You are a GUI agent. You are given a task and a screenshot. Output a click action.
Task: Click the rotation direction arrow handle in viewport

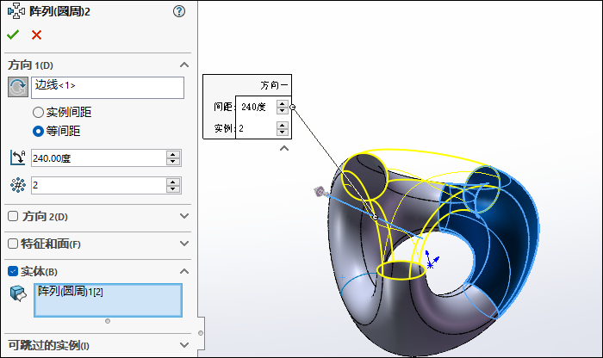click(320, 192)
